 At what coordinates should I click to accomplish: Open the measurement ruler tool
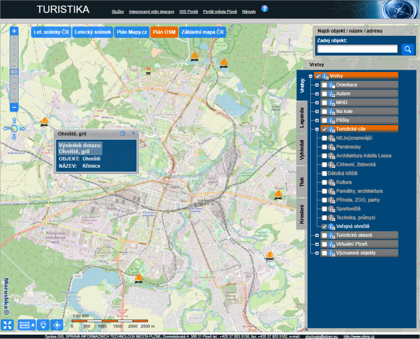tap(26, 325)
